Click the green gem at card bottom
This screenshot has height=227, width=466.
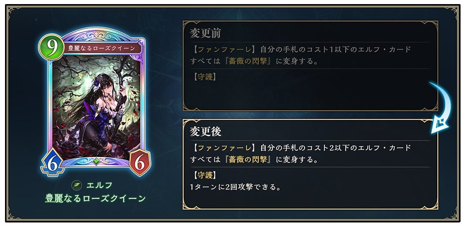96,161
